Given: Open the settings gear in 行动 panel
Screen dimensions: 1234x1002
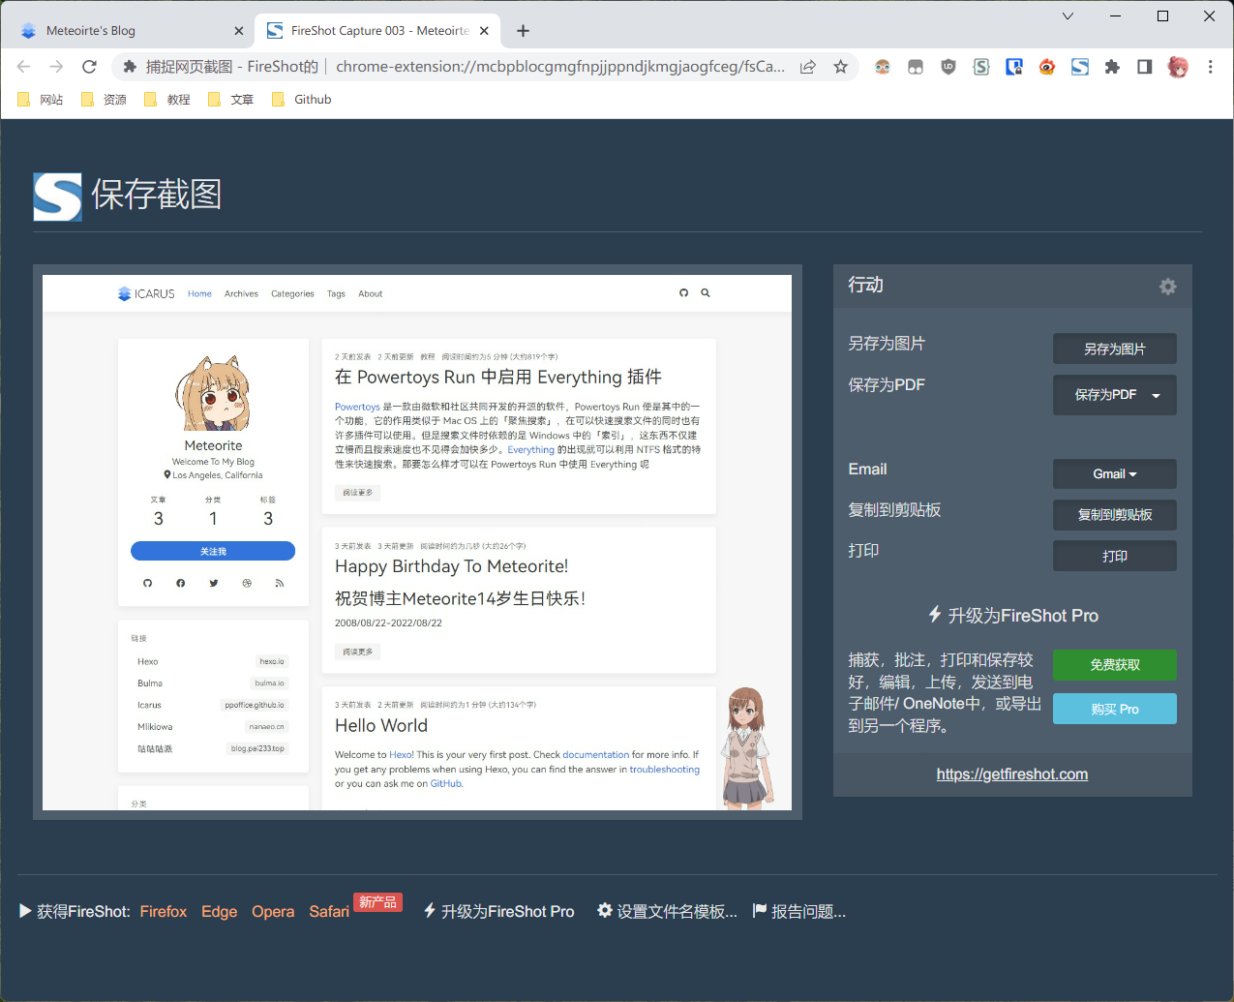Looking at the screenshot, I should click(x=1167, y=287).
